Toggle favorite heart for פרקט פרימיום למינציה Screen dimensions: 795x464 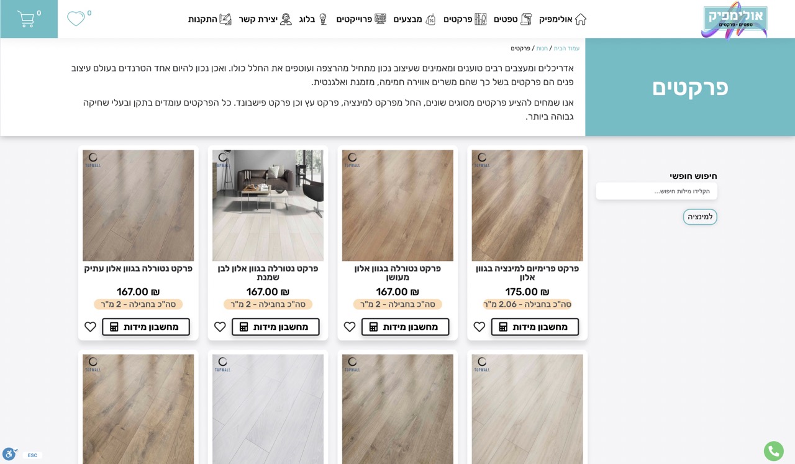pyautogui.click(x=479, y=327)
